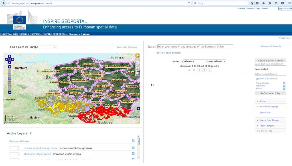The height and width of the screenshot is (166, 292).
Task: Remove the View Service filter
Action: [x=284, y=83]
